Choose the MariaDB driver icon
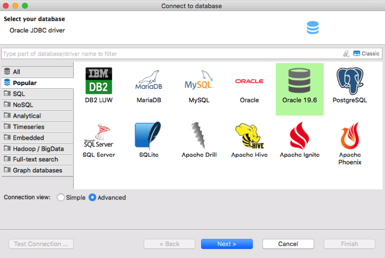 (149, 81)
